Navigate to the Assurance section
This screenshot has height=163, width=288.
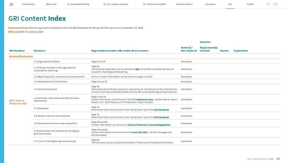210,4
